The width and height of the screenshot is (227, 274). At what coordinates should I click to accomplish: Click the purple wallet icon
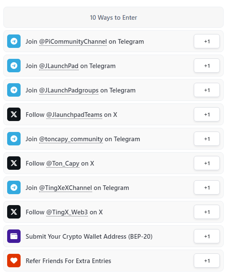[x=14, y=236]
